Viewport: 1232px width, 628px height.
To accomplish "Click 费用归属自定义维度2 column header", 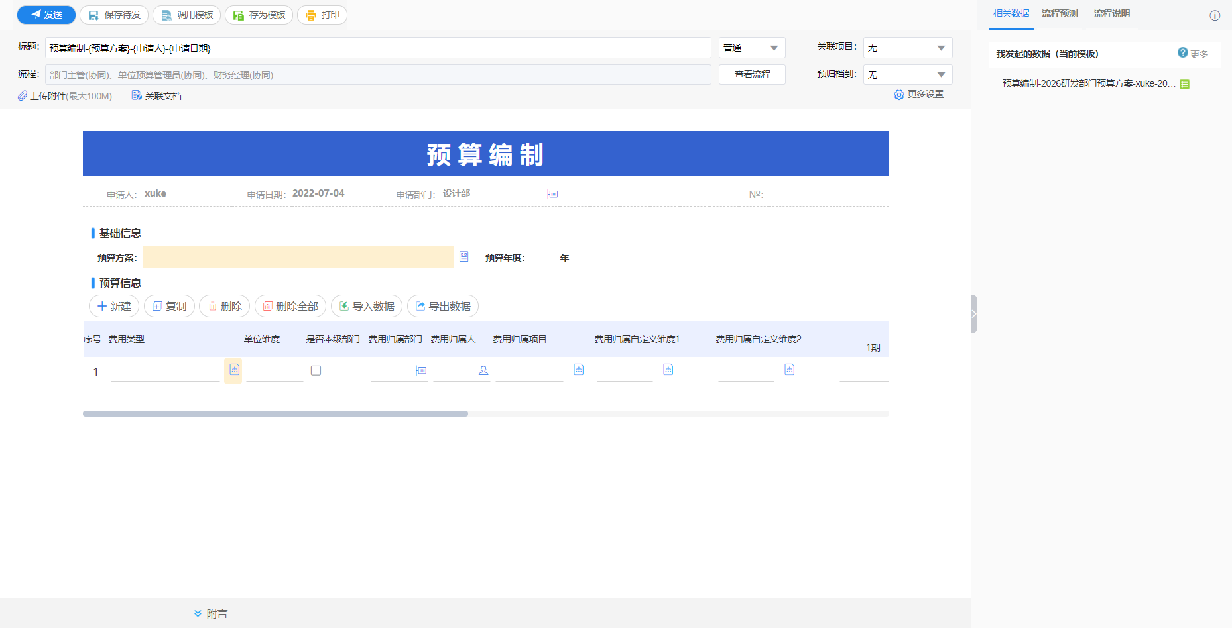I will click(x=759, y=339).
